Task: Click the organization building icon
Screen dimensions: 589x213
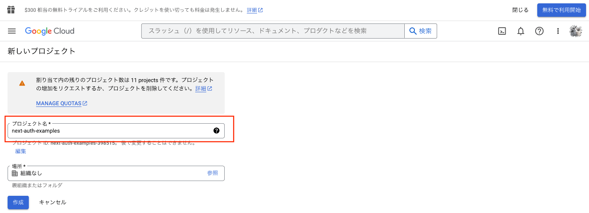Action: point(15,173)
